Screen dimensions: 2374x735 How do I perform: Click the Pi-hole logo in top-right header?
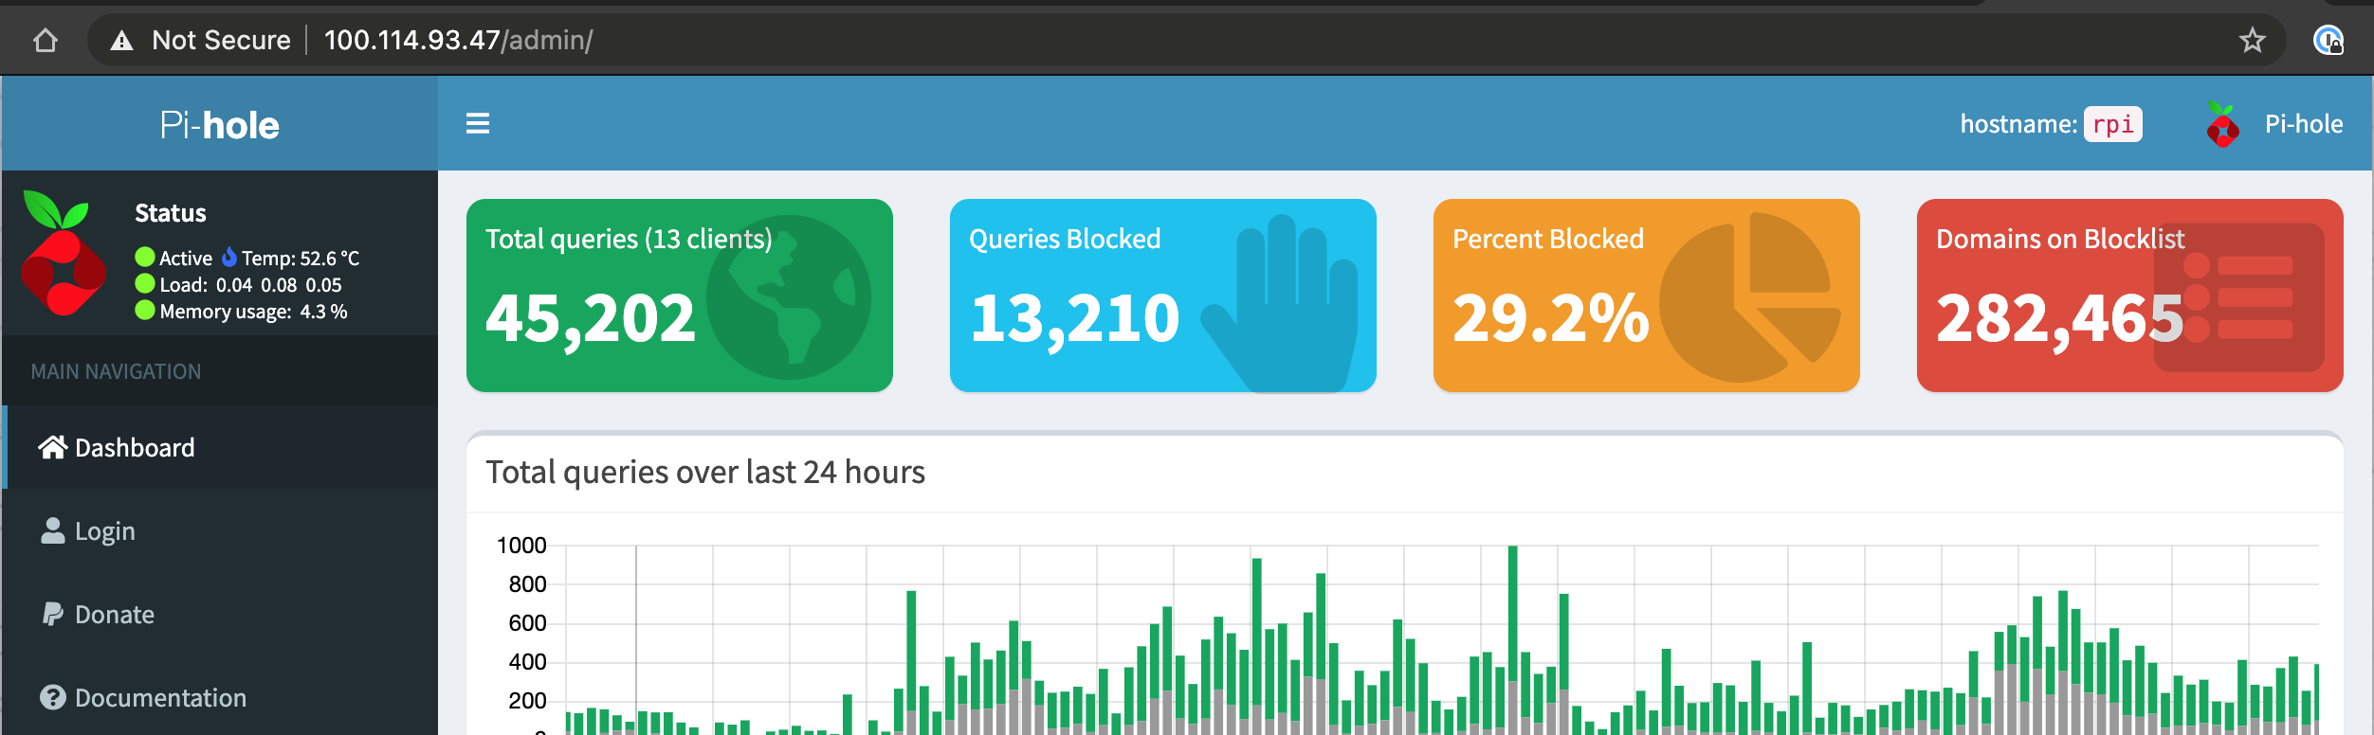(x=2222, y=124)
